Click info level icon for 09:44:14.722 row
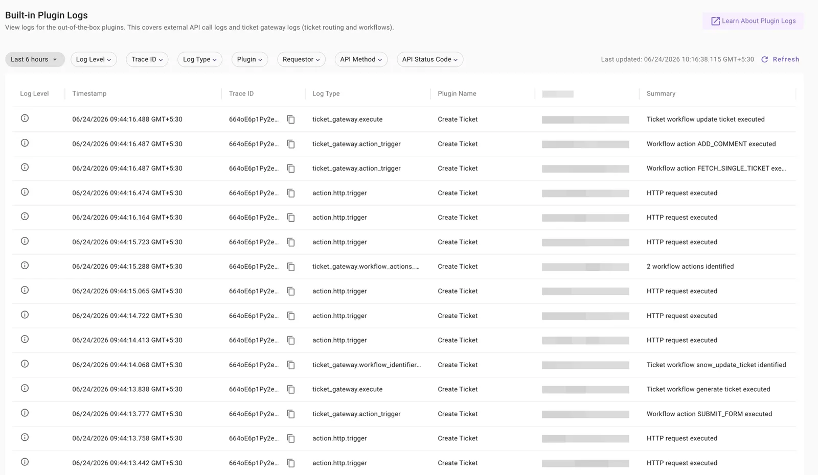818x475 pixels. click(25, 315)
